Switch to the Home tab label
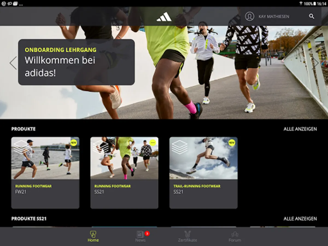Image resolution: width=328 pixels, height=246 pixels. (x=93, y=240)
